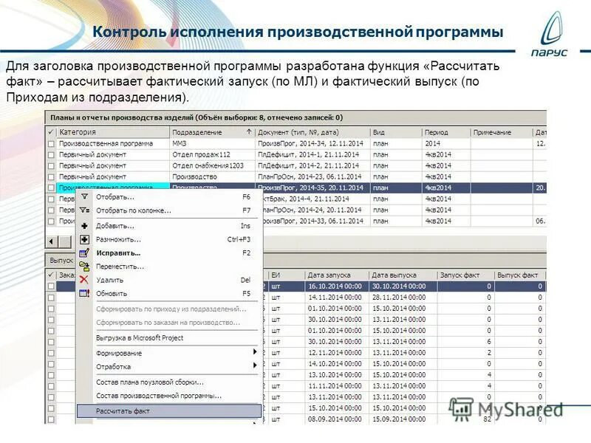Click the red Удалить delete icon
Viewport: 591px width, 443px height.
click(85, 278)
